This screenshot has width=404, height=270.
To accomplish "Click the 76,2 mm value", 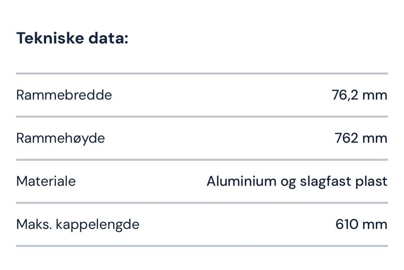I will tap(359, 95).
